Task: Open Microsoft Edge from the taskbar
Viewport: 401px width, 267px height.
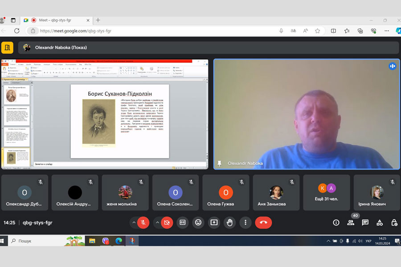Action: coord(119,241)
